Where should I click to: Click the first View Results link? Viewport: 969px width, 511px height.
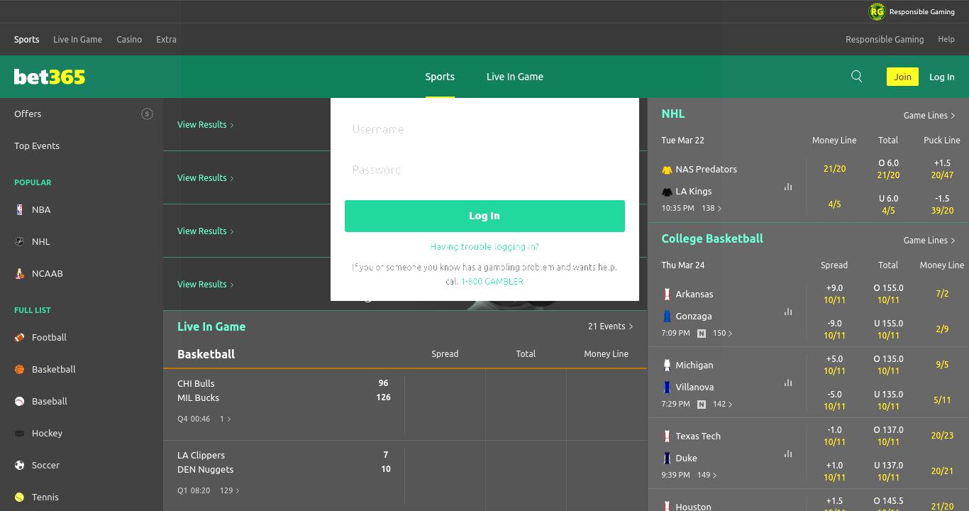pos(206,124)
